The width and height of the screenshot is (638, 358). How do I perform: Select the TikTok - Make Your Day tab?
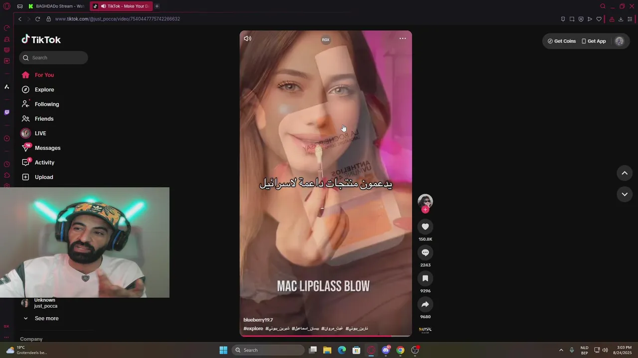pyautogui.click(x=121, y=6)
